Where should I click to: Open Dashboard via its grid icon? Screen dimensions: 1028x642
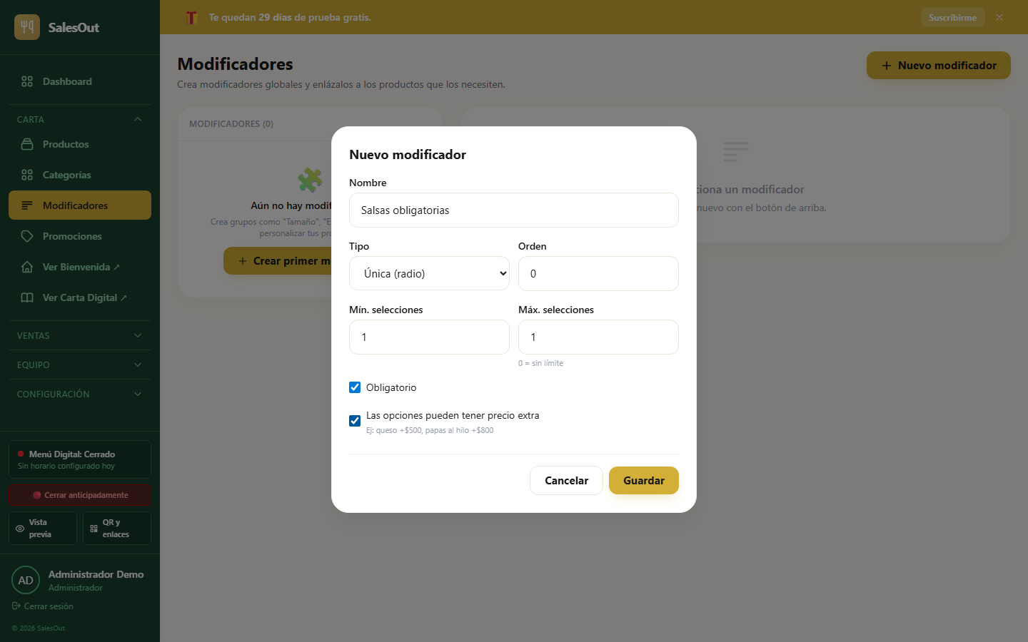point(27,81)
